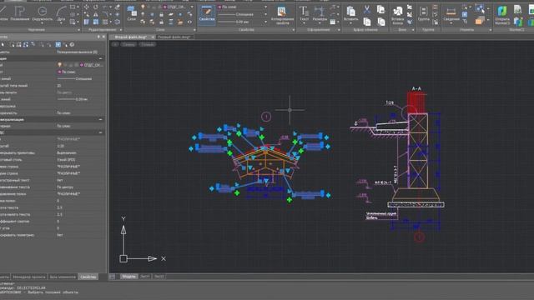Viewport: 534px width, 300px height.
Task: Switch to the Лист1 layout tab
Action: (144, 277)
